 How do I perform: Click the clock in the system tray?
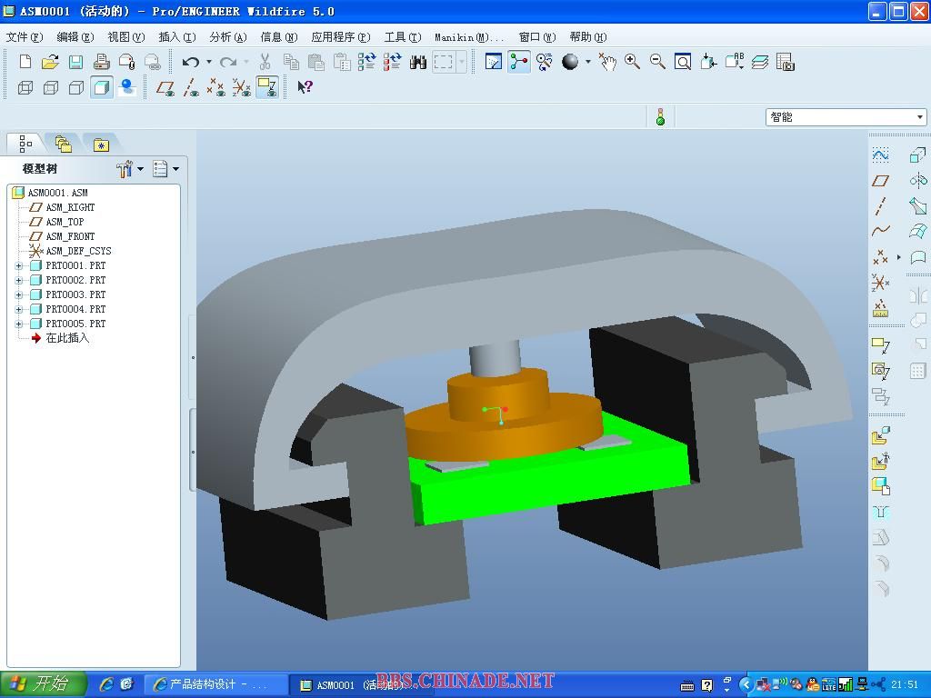pyautogui.click(x=905, y=684)
